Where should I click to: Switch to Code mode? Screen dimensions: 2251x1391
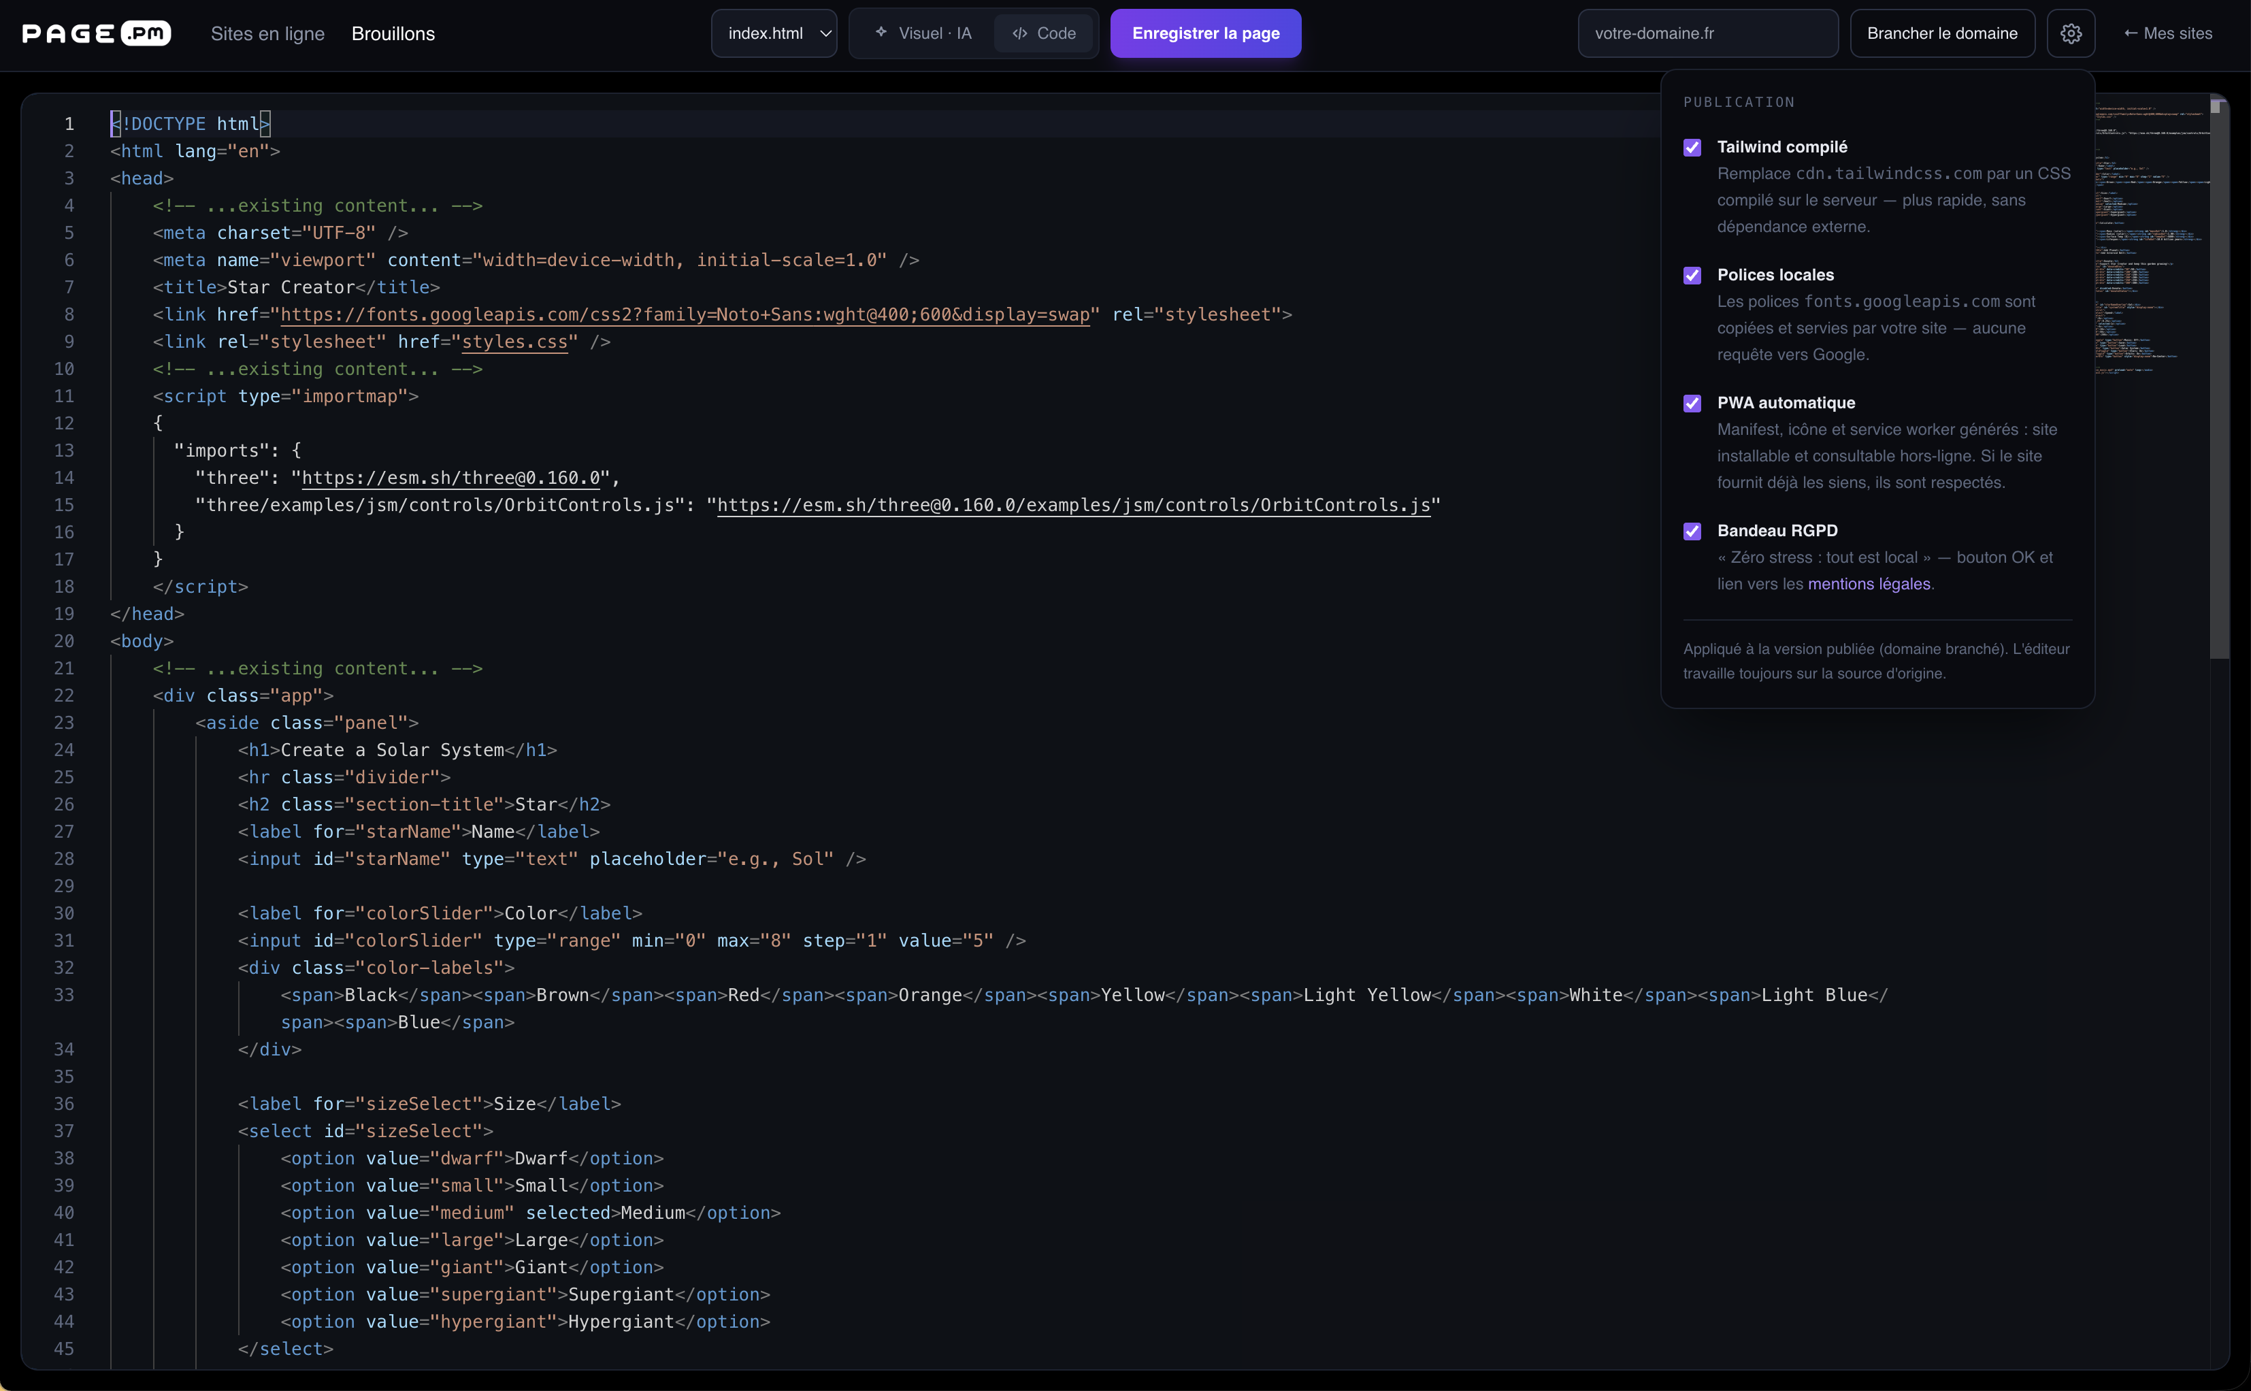click(1044, 33)
